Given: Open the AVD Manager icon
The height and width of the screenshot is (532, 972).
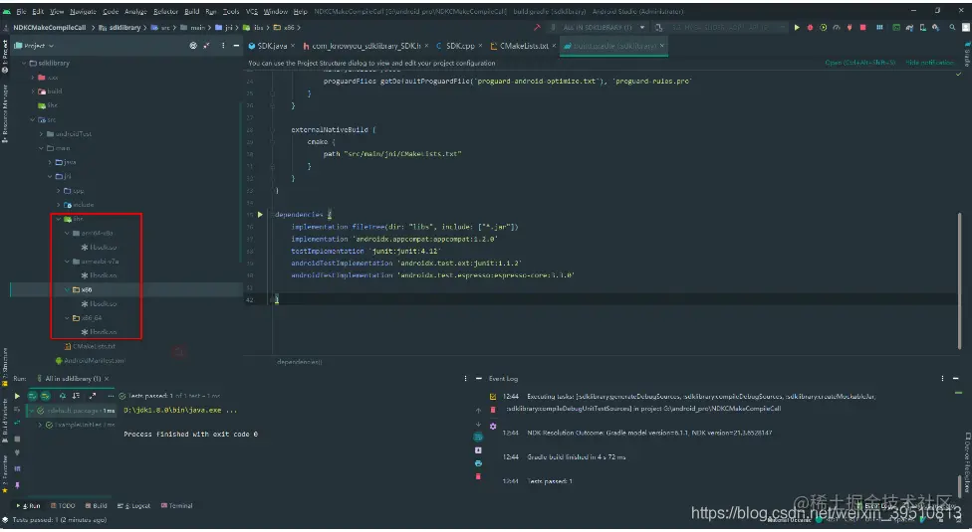Looking at the screenshot, I should (x=923, y=27).
